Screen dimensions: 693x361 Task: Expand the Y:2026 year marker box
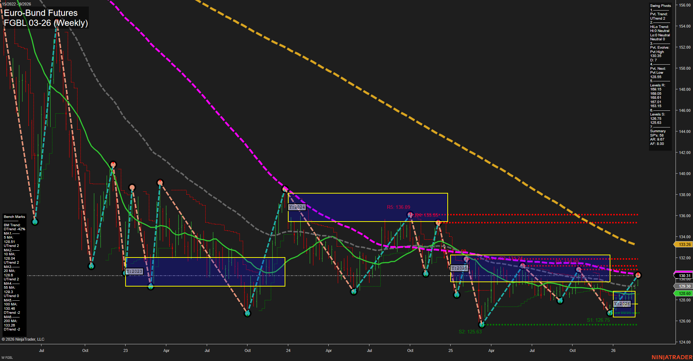point(622,303)
